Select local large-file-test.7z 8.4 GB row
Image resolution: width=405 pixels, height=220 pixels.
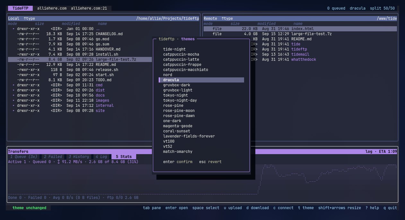point(80,59)
